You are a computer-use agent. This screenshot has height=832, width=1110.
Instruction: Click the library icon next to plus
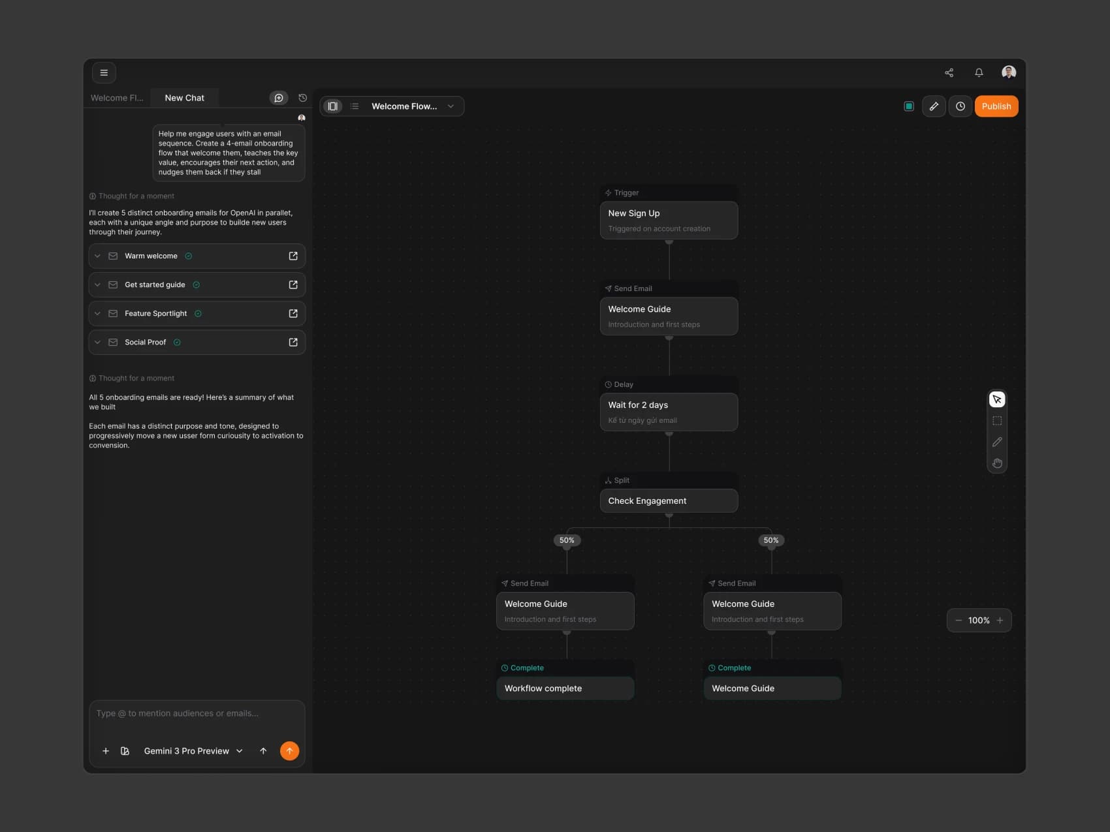pyautogui.click(x=125, y=751)
